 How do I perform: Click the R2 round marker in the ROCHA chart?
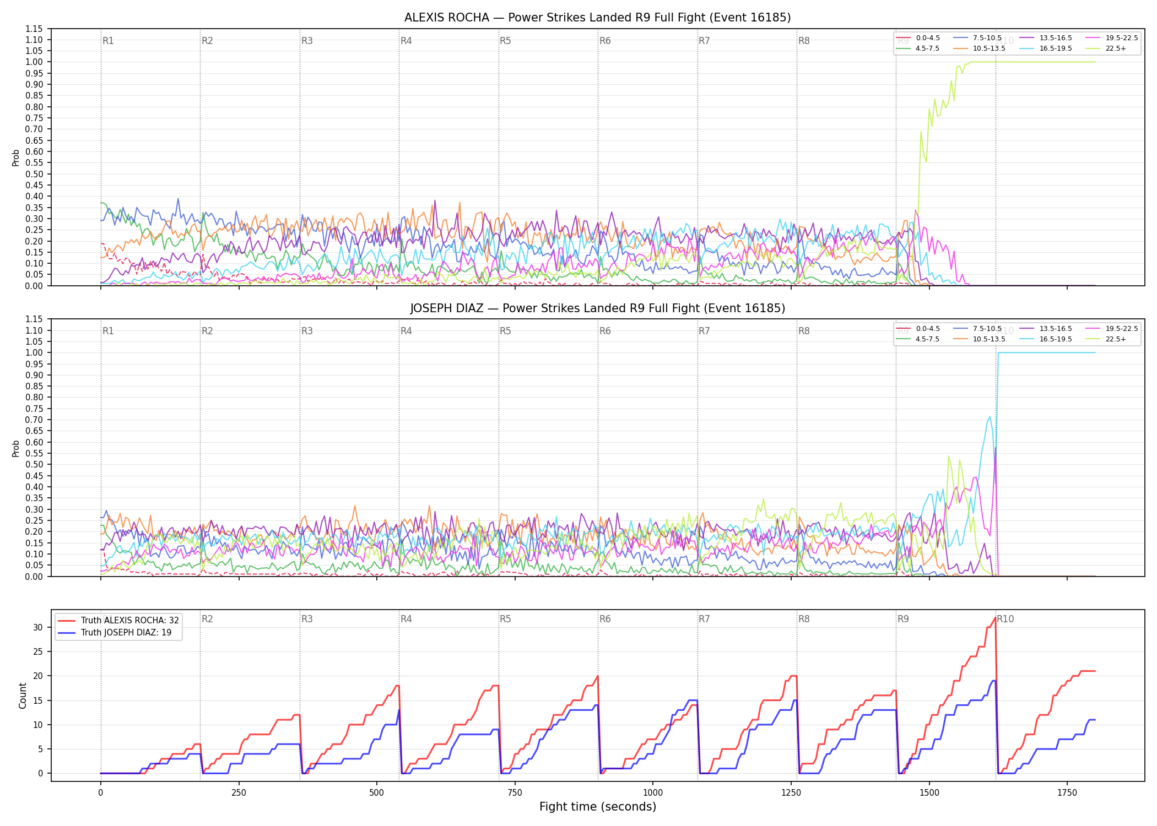(x=207, y=41)
